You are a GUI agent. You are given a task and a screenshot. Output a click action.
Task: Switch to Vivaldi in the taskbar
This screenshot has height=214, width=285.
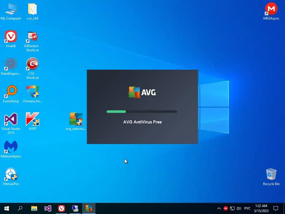62,208
